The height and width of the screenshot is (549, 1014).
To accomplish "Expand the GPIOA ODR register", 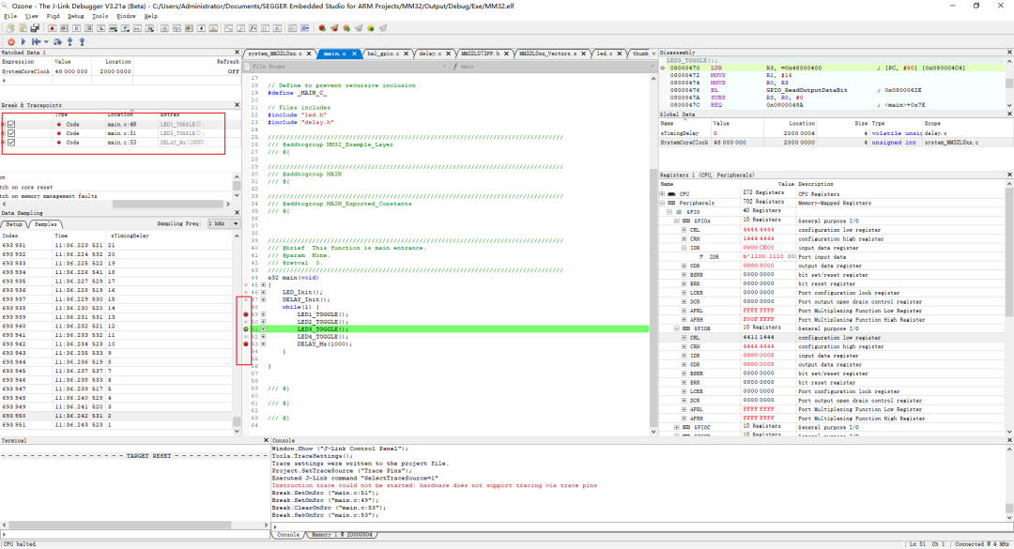I will 684,266.
